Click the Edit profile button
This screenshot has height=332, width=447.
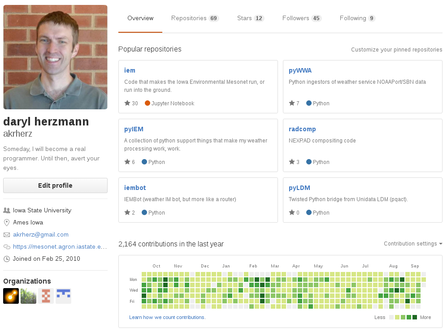55,185
